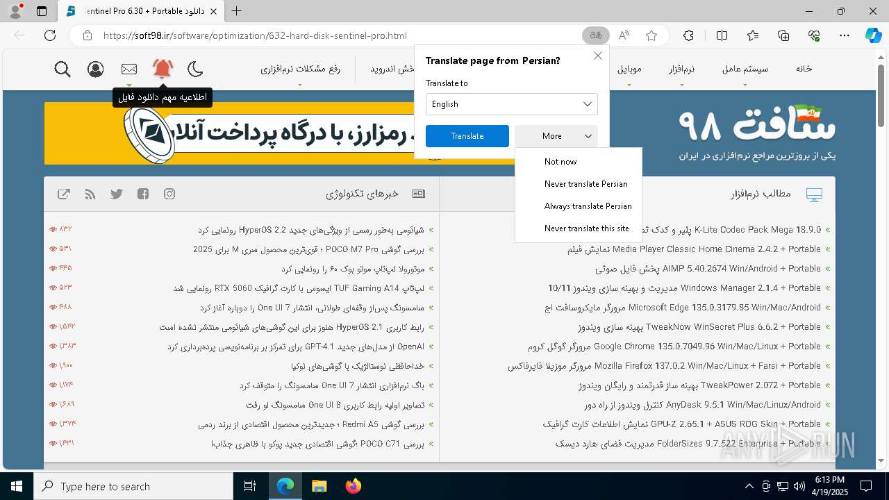Click the Edge profile avatar icon
Screen dimensions: 889x500
15,11
